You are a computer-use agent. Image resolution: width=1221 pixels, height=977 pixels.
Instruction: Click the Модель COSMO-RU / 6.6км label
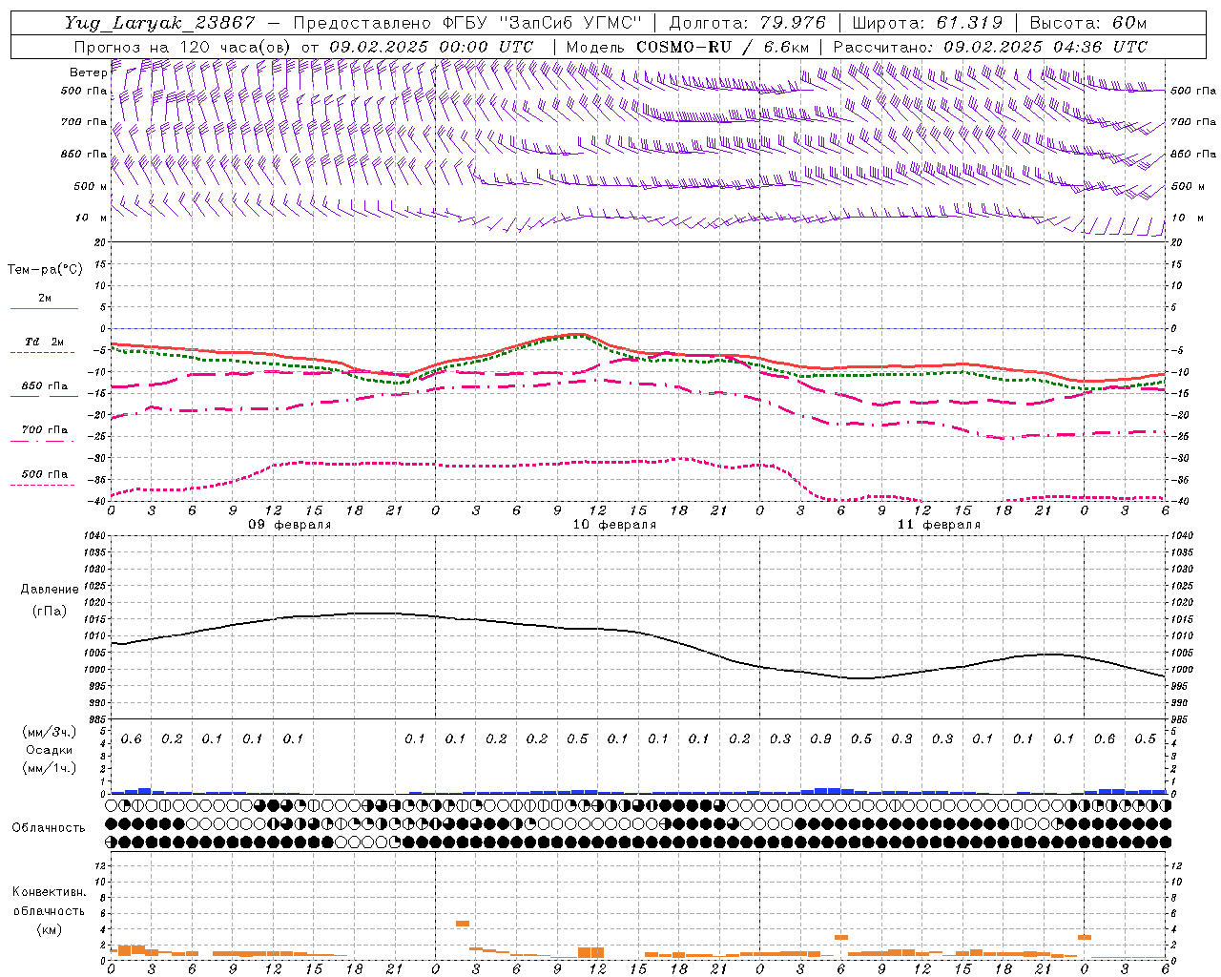tap(688, 47)
